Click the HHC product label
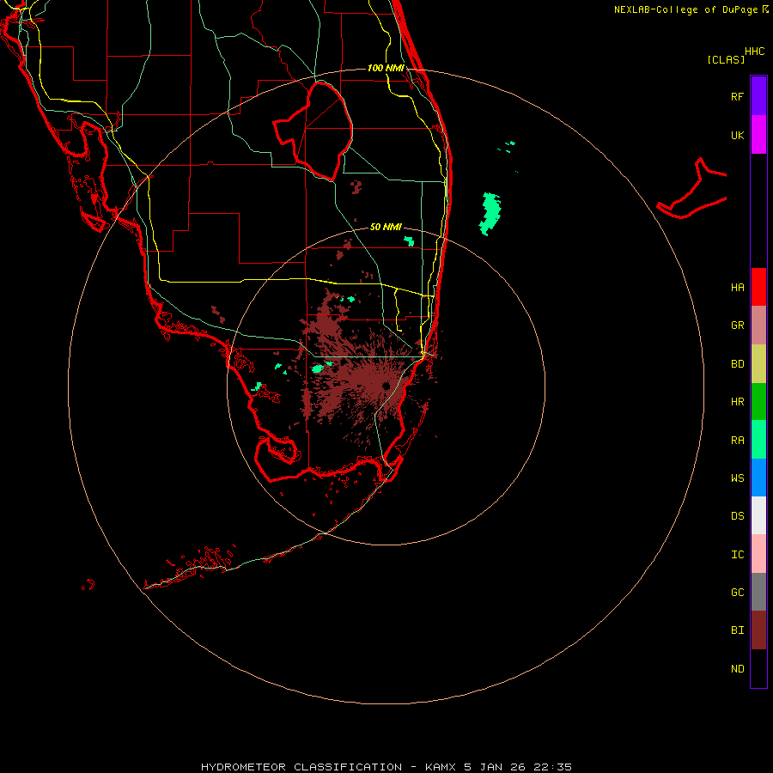The image size is (773, 773). 754,52
